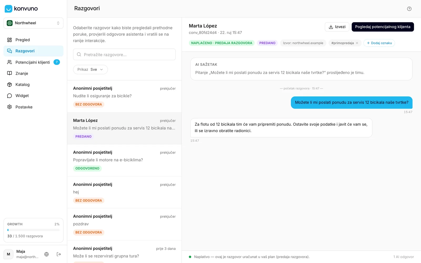Open the help question mark icon
The height and width of the screenshot is (263, 421).
coord(409,9)
